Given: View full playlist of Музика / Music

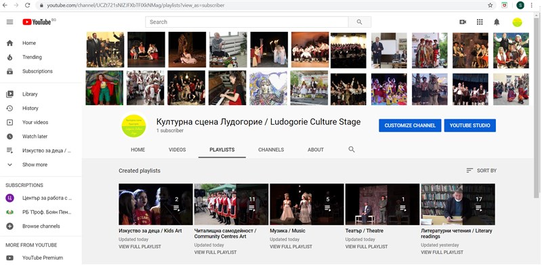Looking at the screenshot, I should pyautogui.click(x=291, y=247).
